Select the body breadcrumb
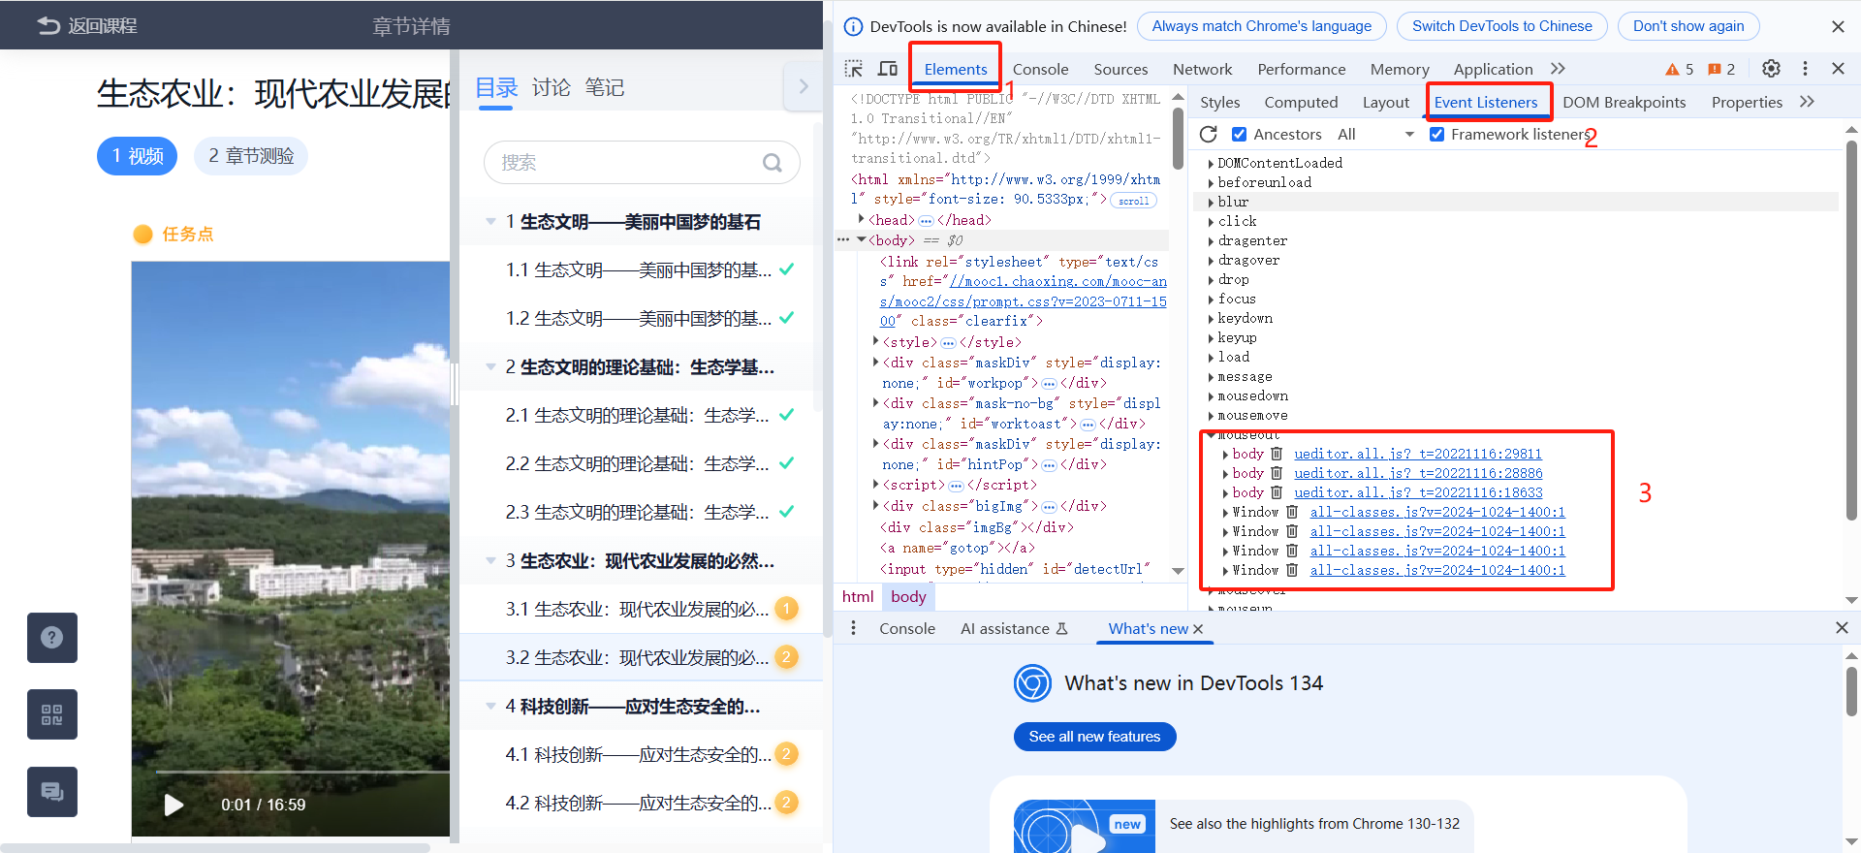This screenshot has height=853, width=1861. pos(908,596)
